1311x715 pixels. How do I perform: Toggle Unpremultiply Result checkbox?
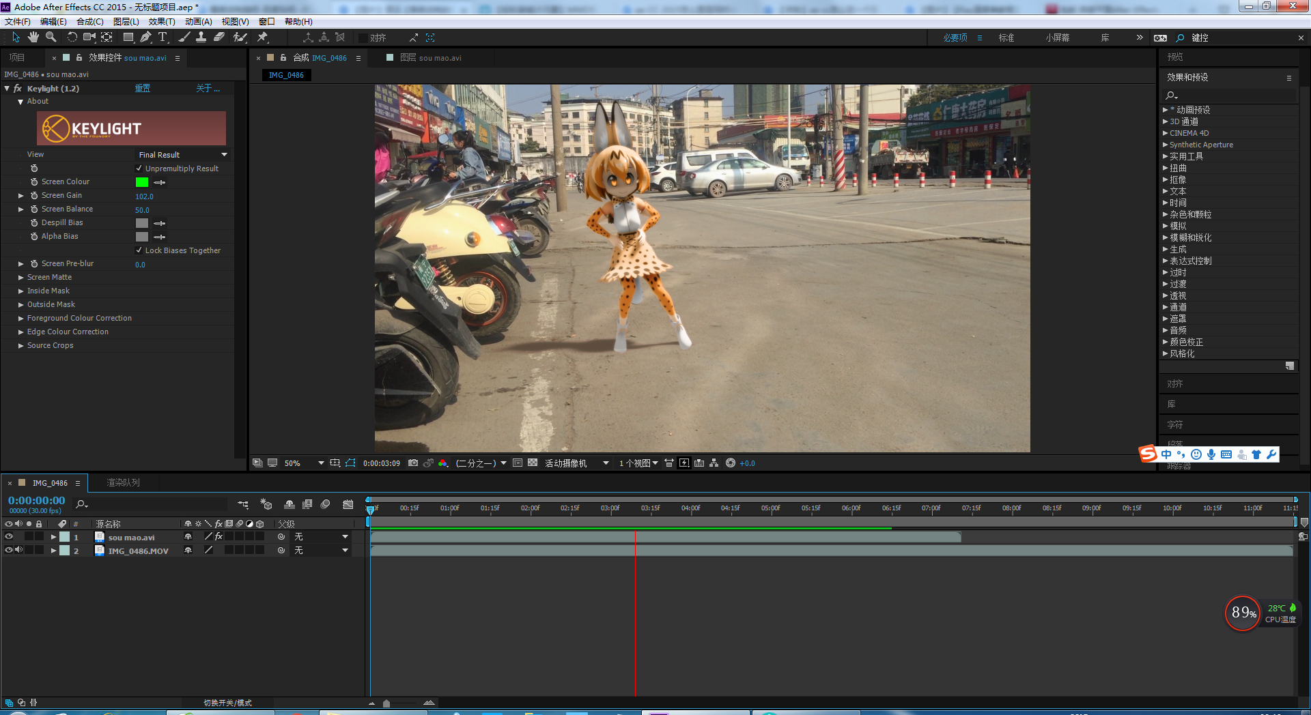click(x=139, y=169)
